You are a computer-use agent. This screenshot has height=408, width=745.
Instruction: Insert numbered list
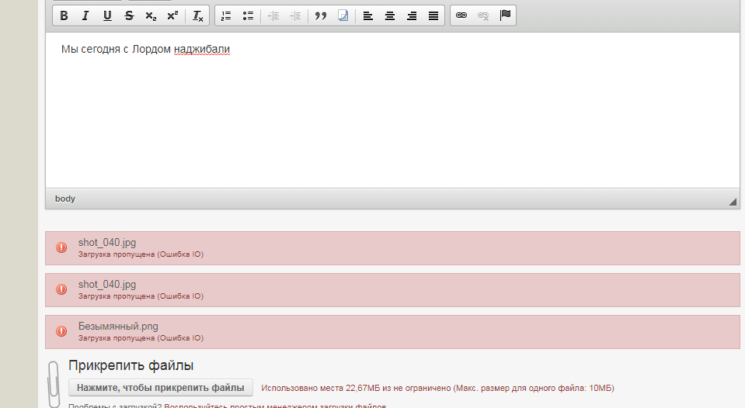coord(226,16)
